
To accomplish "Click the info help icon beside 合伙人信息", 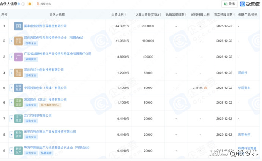I will tap(24, 4).
